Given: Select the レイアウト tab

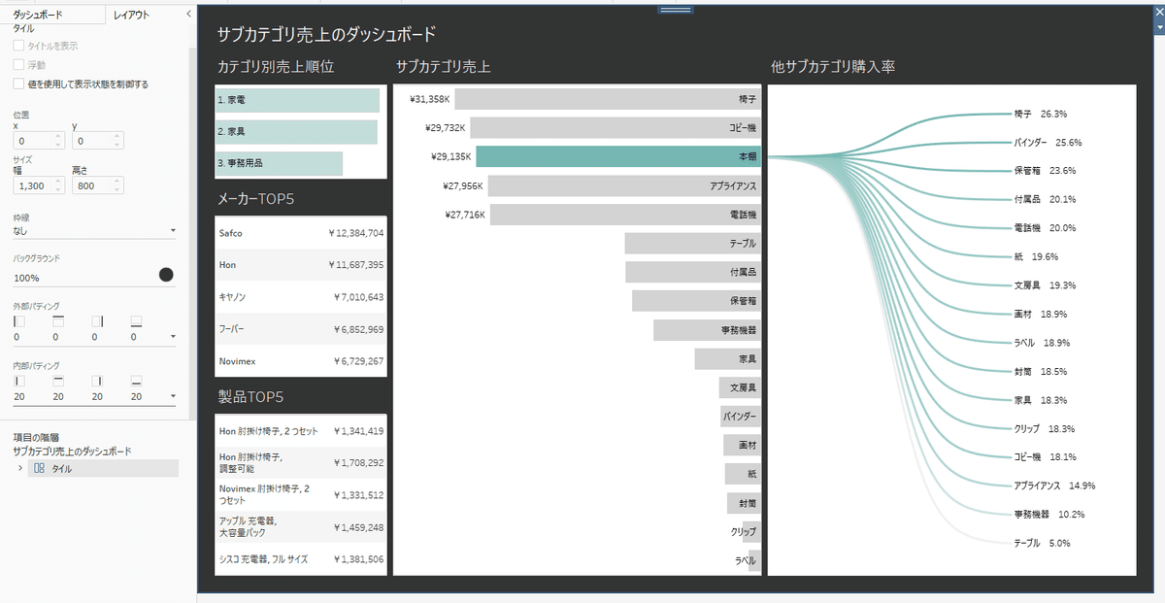Looking at the screenshot, I should 131,15.
